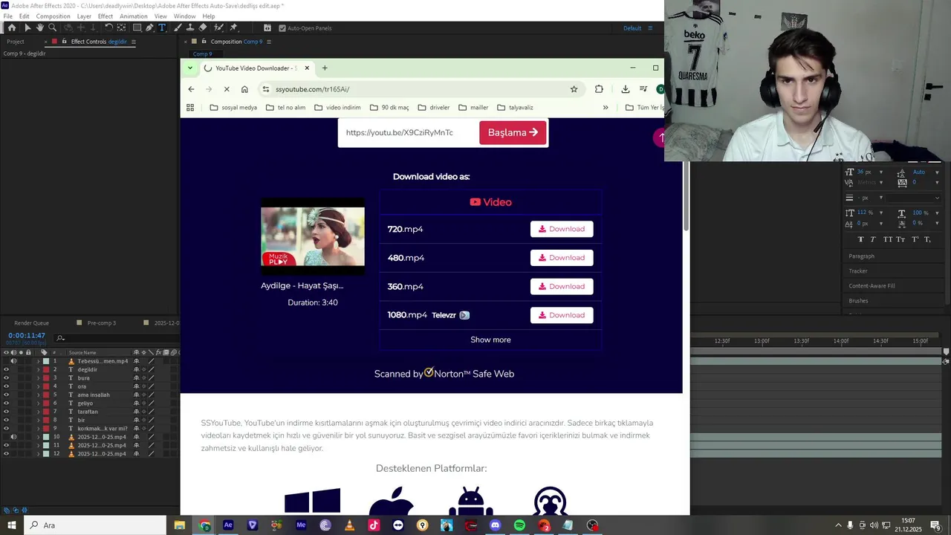Open a new browser tab
Screen dimensions: 951x535
tap(325, 68)
